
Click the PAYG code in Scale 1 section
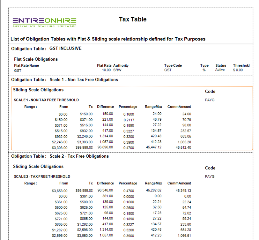[x=210, y=100]
